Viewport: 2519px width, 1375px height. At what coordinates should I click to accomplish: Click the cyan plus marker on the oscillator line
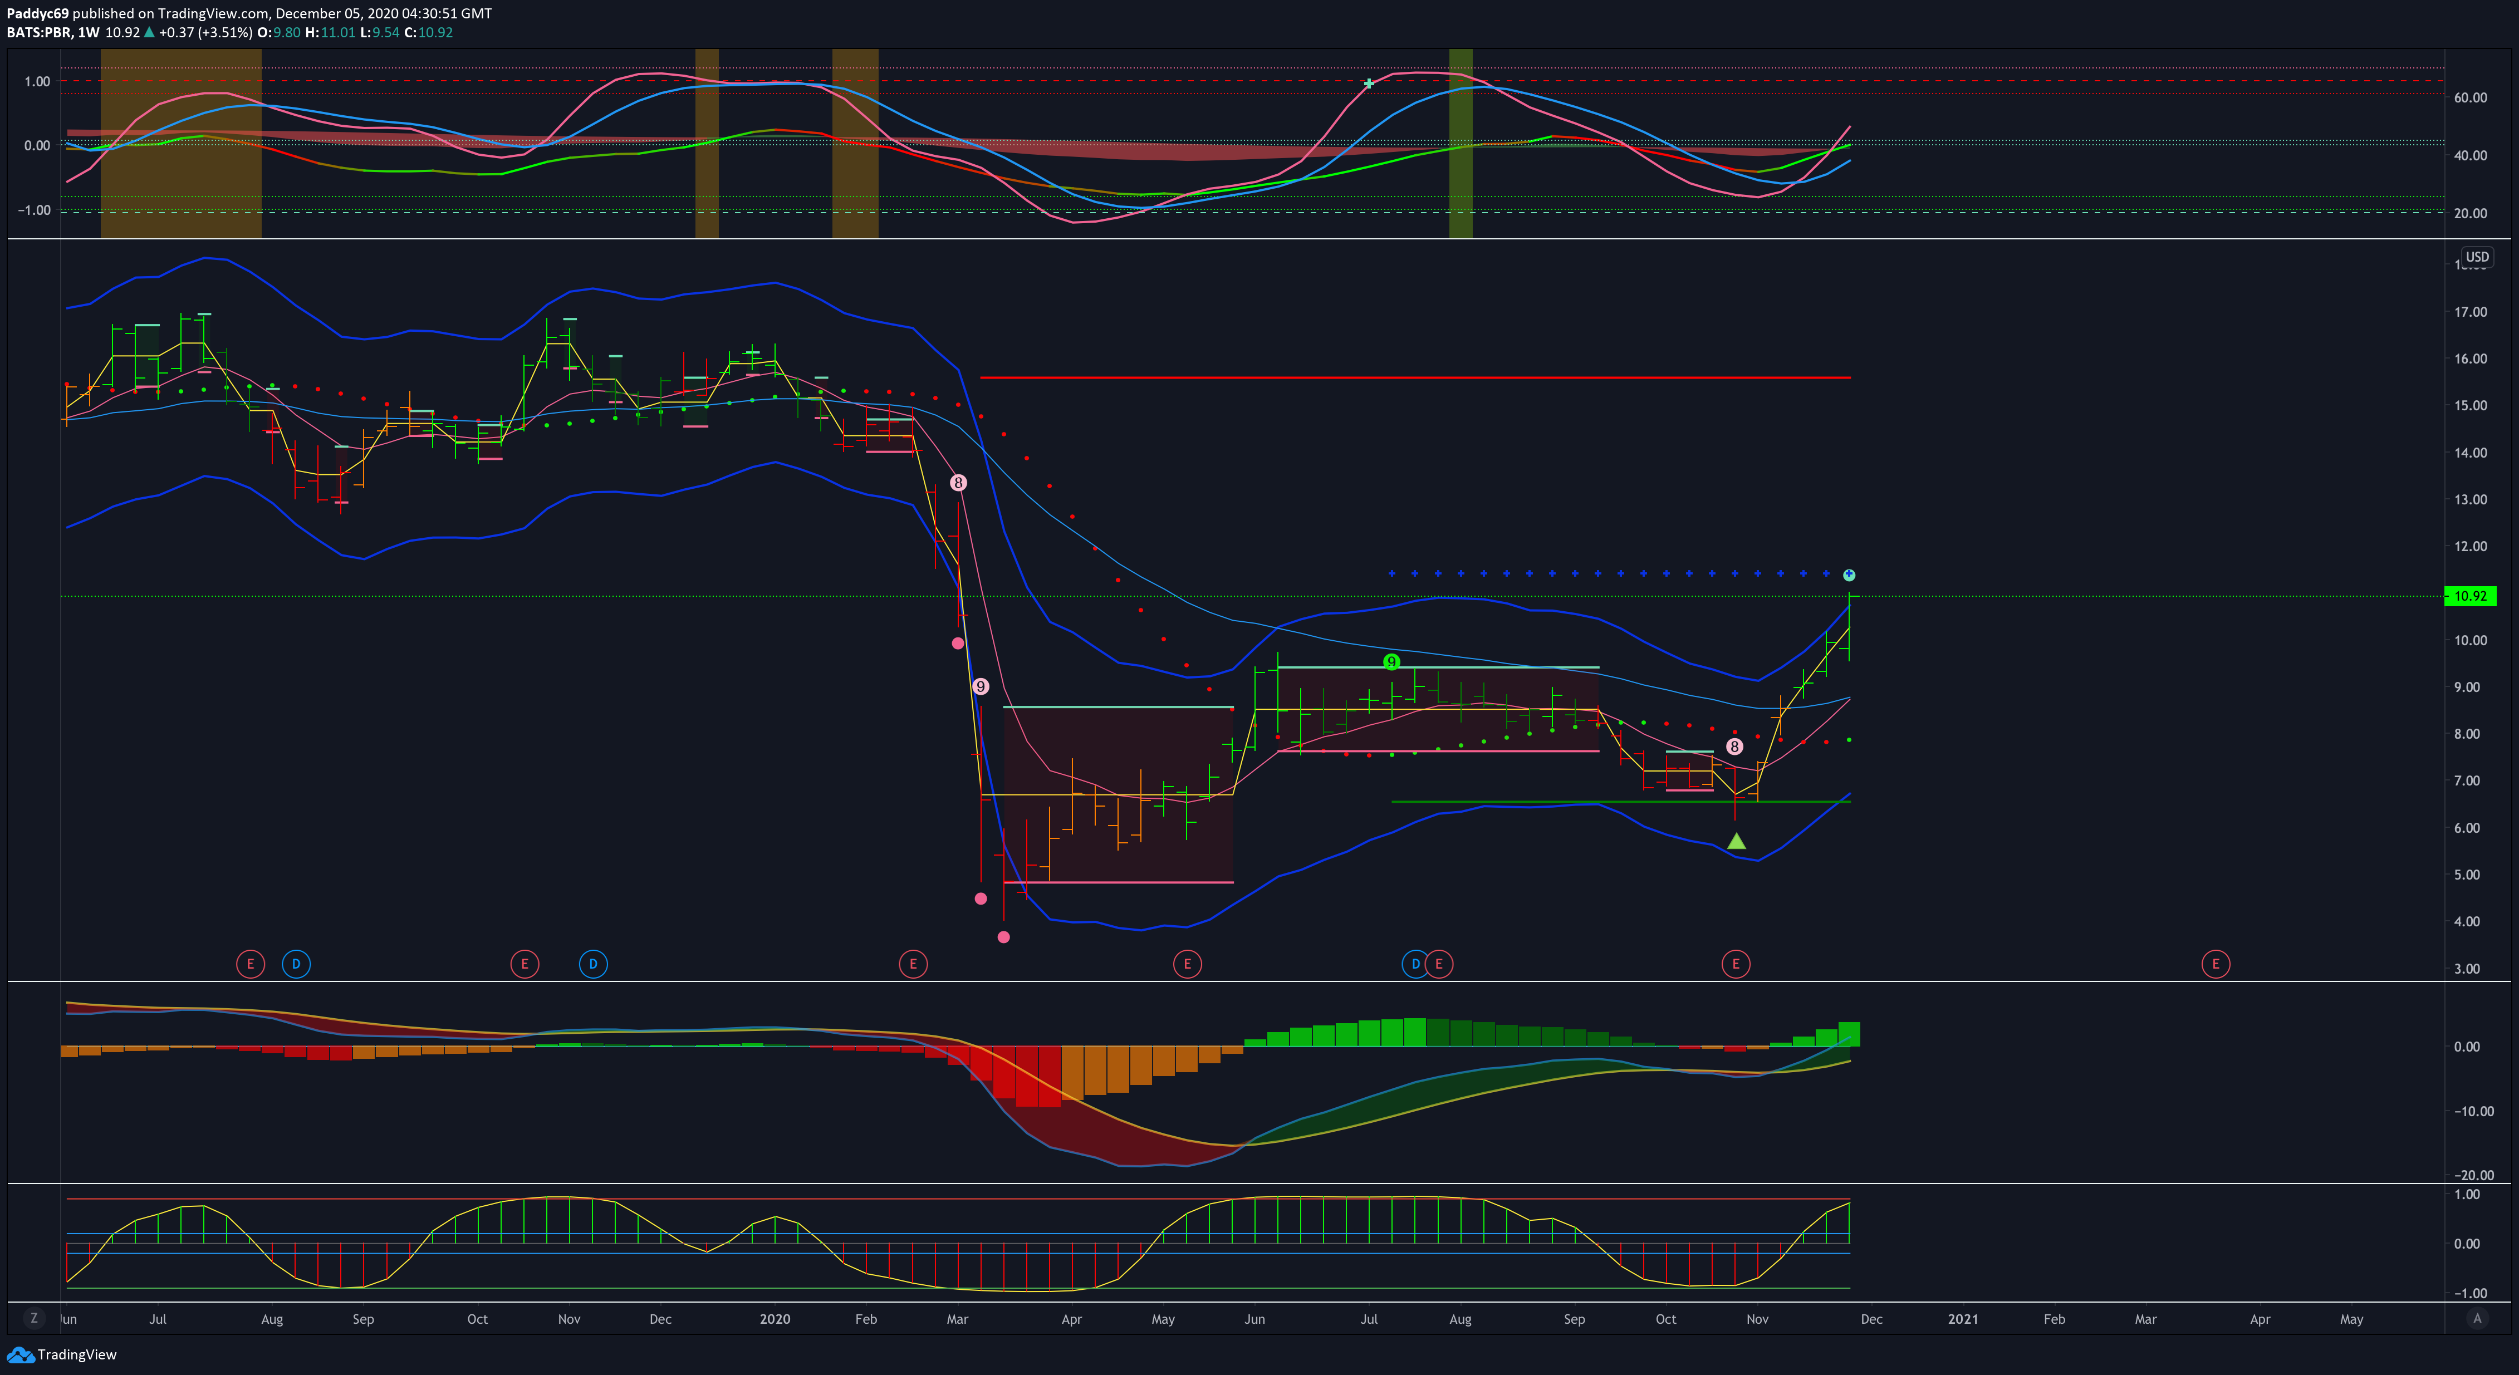coord(1369,84)
